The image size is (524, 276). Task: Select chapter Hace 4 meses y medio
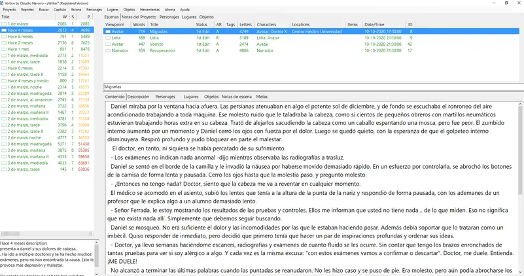(x=28, y=81)
